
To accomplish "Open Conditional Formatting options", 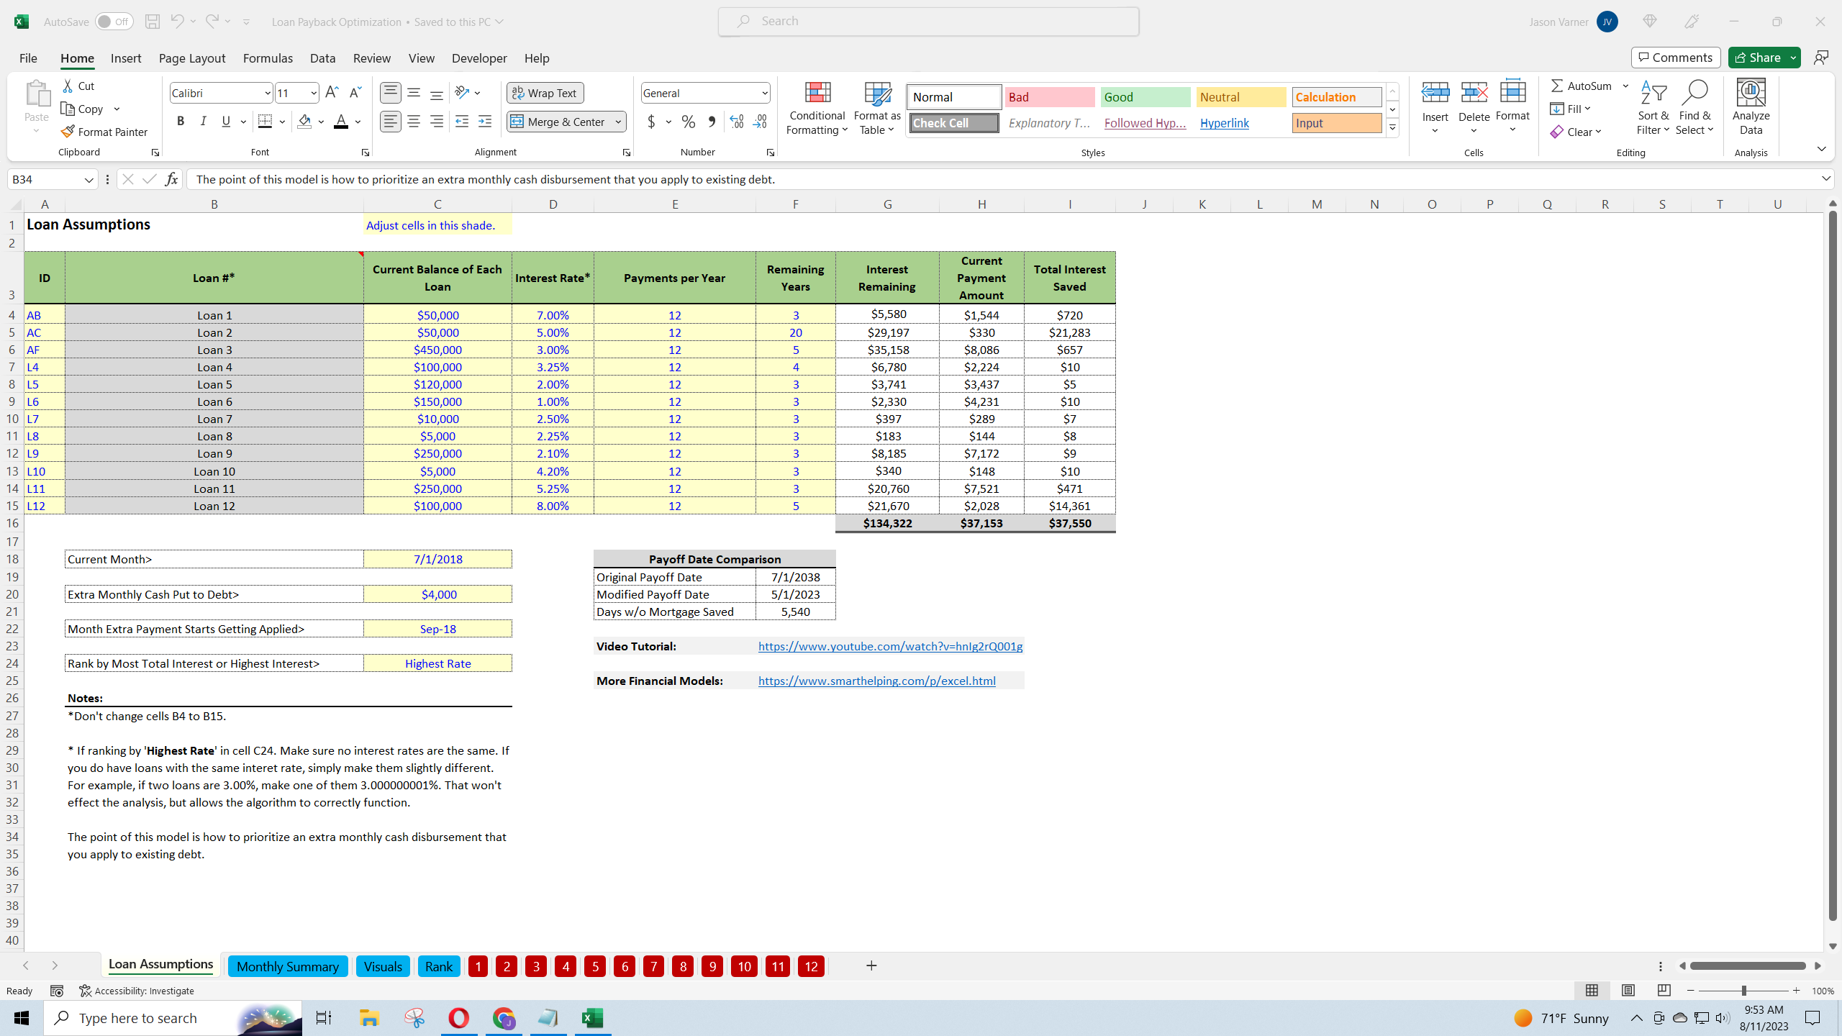I will pos(816,108).
